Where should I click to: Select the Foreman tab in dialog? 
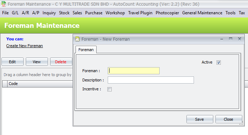[x=86, y=50]
